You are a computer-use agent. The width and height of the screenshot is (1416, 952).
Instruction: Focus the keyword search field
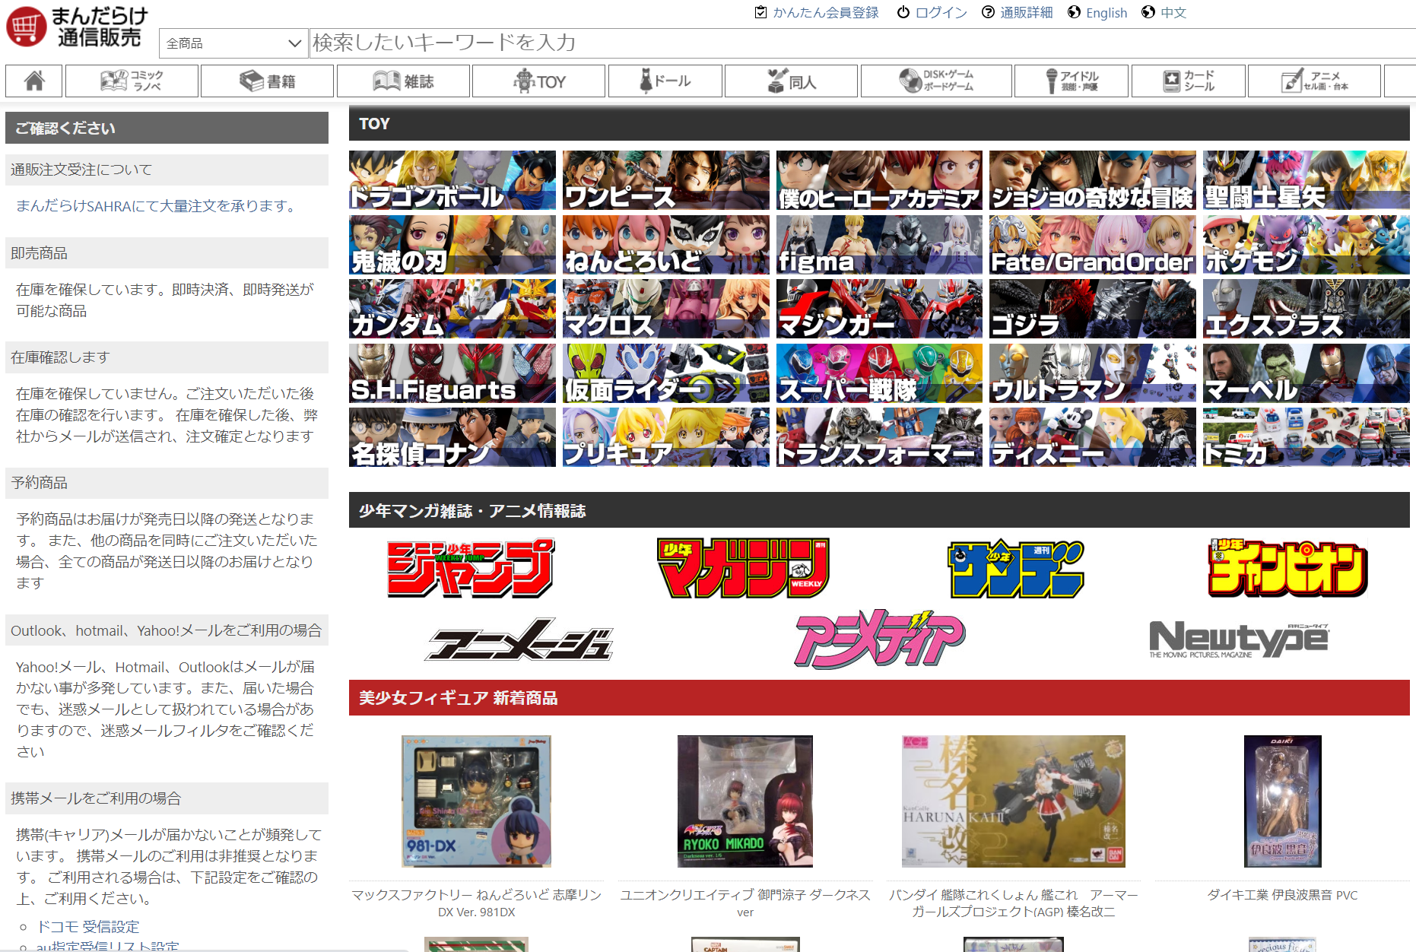pyautogui.click(x=862, y=43)
